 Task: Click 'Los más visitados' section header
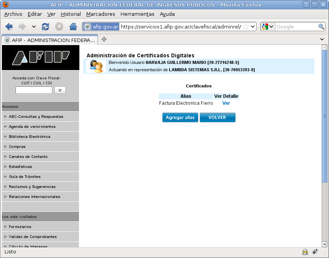point(40,217)
